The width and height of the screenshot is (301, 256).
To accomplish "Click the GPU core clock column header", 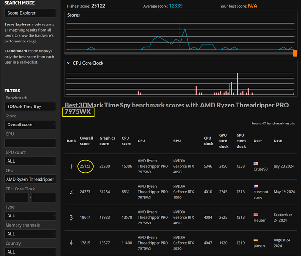I will coord(224,141).
